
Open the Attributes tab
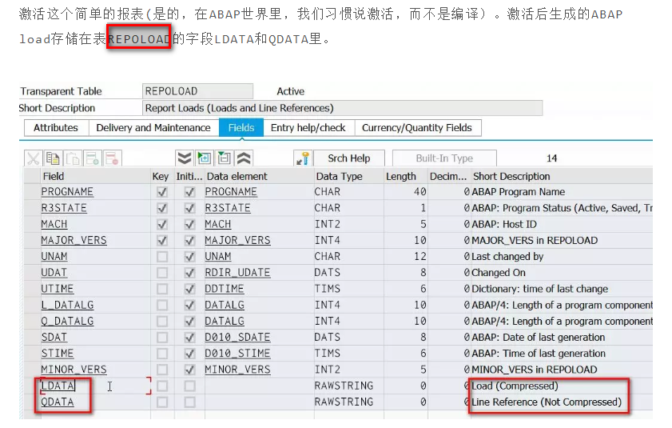(56, 128)
